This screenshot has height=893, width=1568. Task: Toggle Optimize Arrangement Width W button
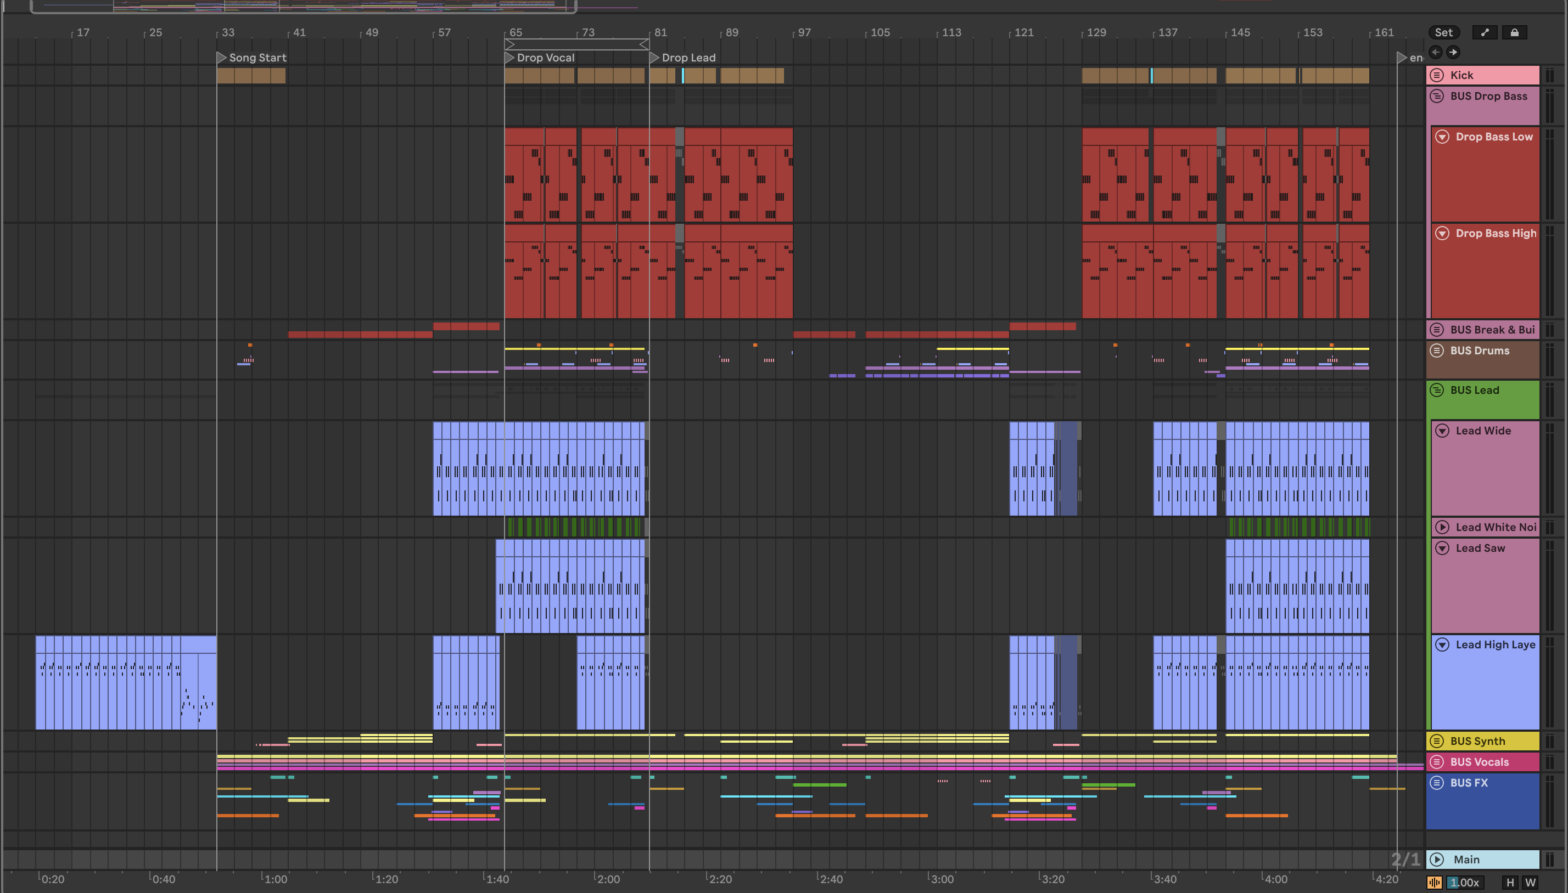tap(1531, 882)
